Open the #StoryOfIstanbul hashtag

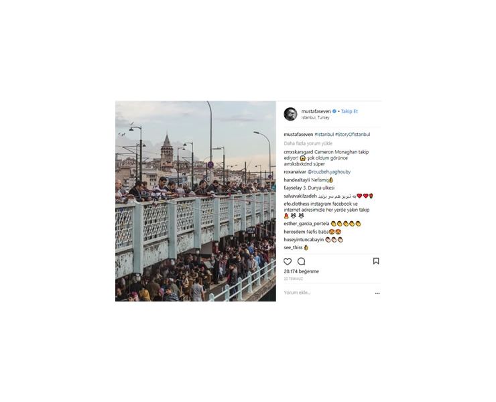(353, 135)
